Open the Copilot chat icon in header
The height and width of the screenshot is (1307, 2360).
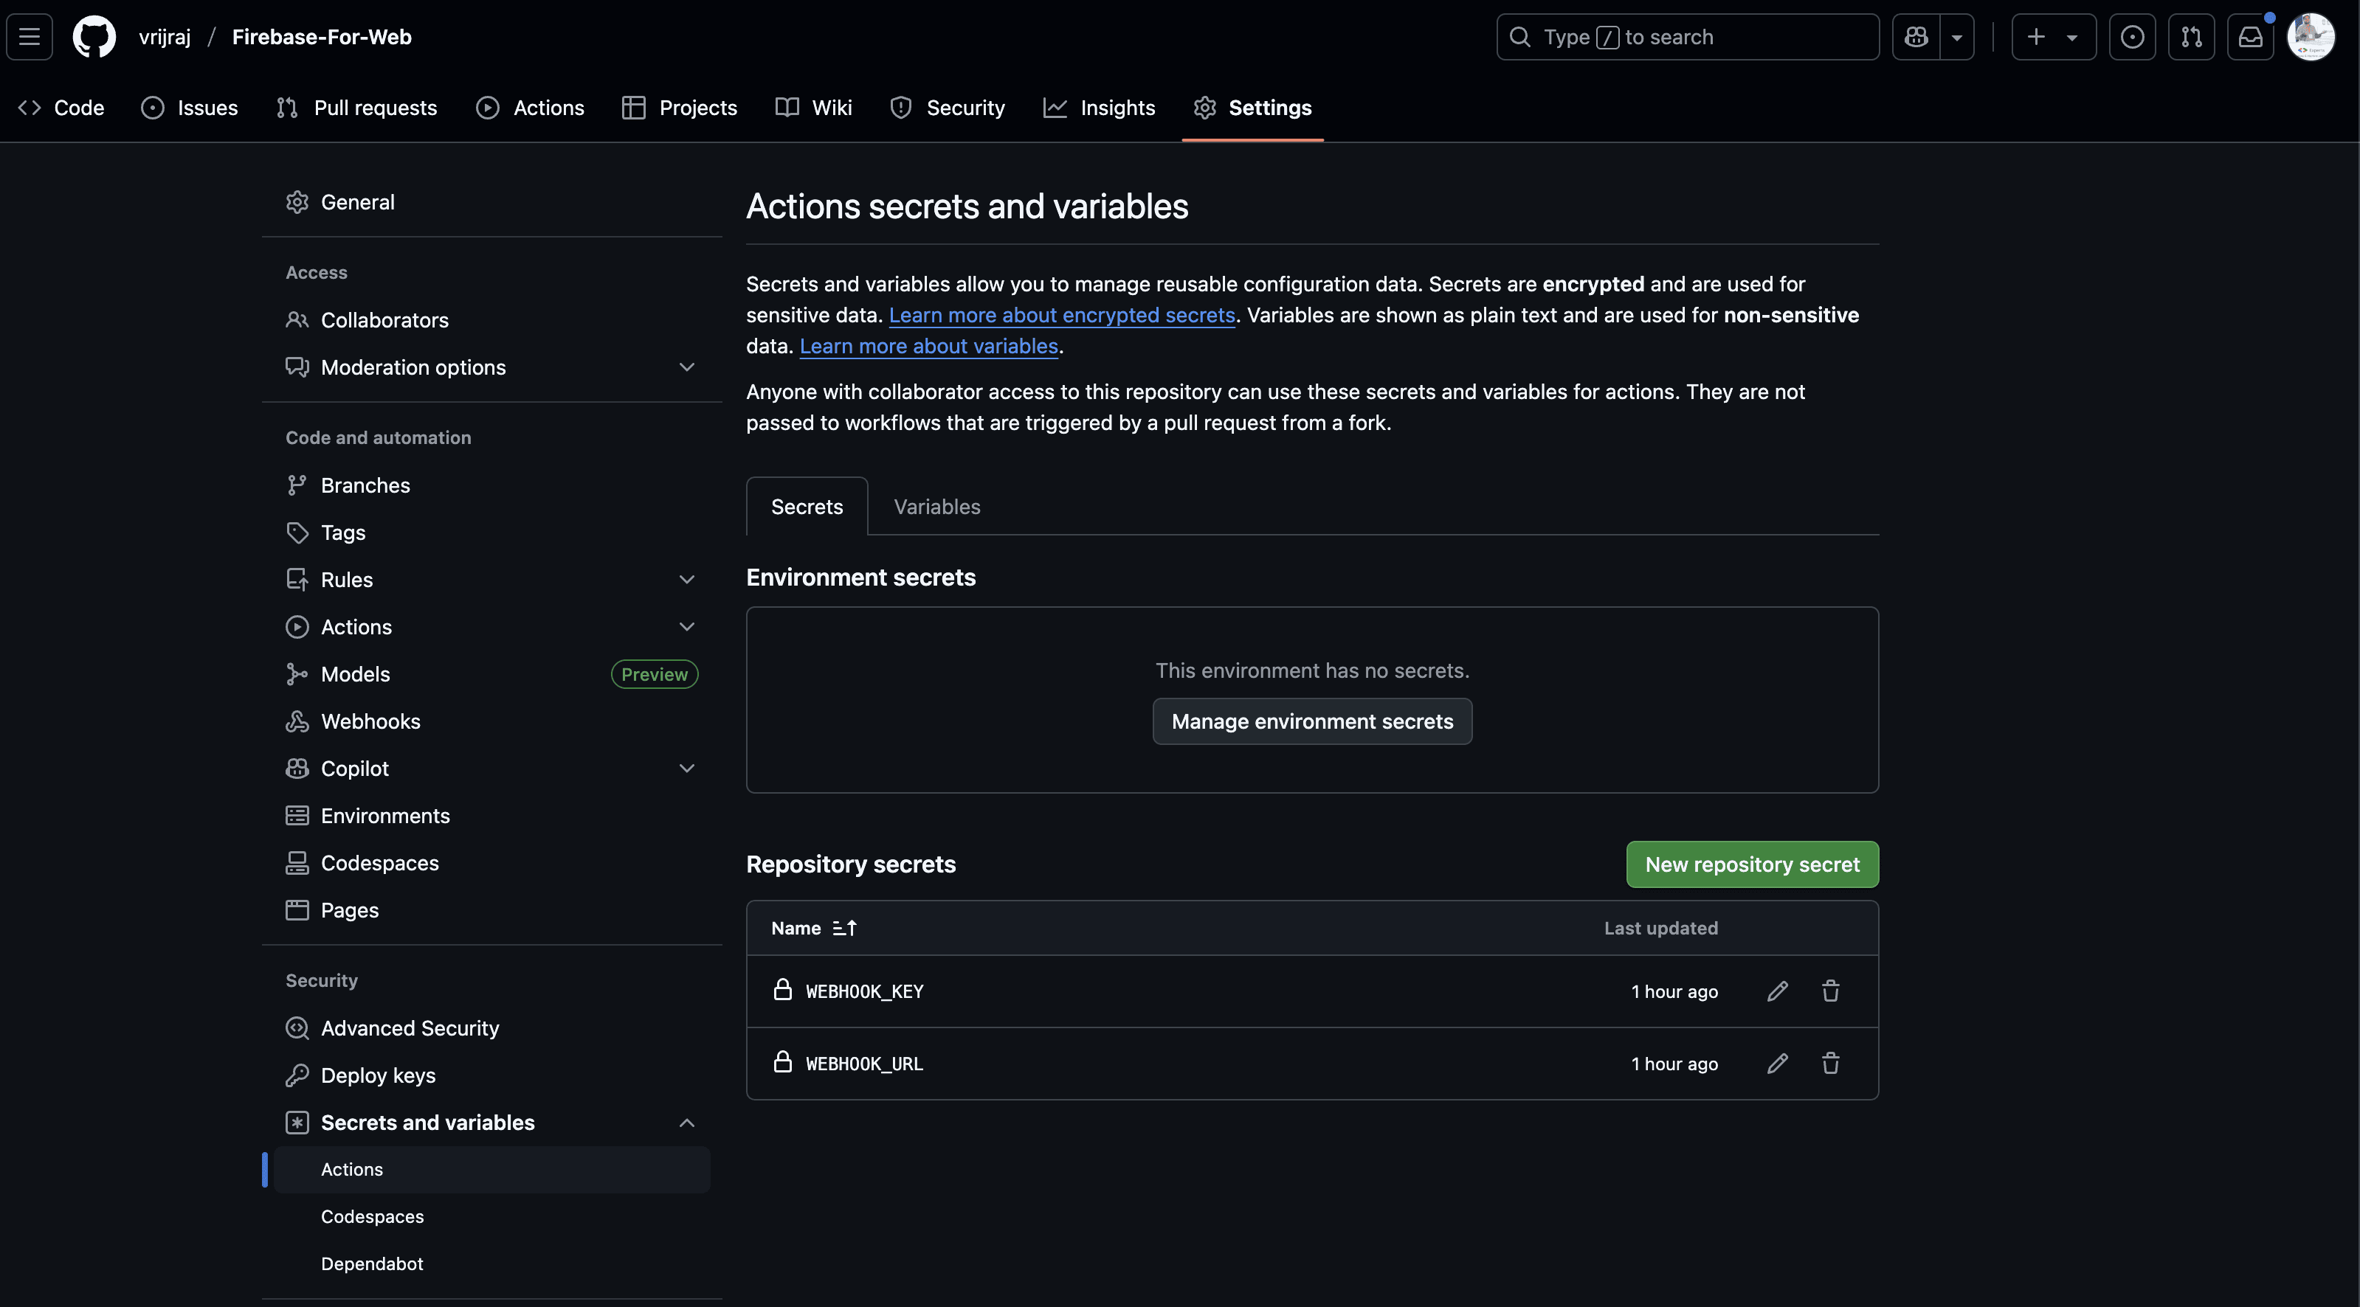pos(1916,37)
